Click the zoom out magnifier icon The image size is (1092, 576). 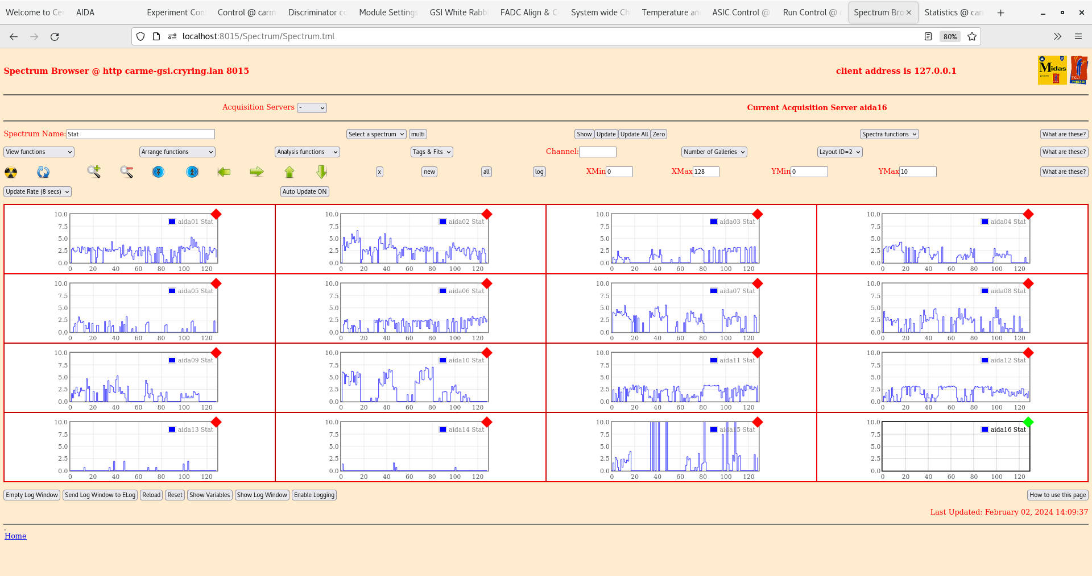pos(126,172)
